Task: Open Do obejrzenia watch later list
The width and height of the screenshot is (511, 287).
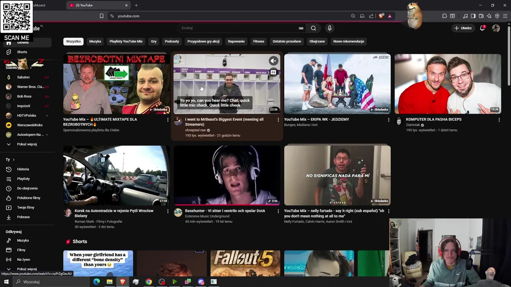Action: [x=27, y=188]
